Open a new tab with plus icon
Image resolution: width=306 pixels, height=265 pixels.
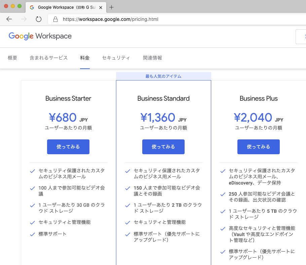tap(112, 7)
